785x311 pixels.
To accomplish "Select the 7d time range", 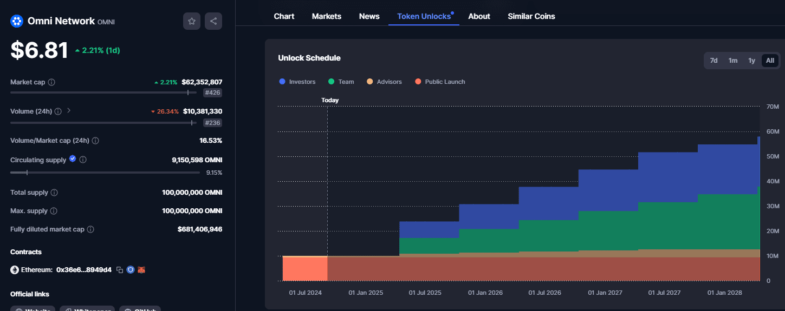I will point(713,61).
